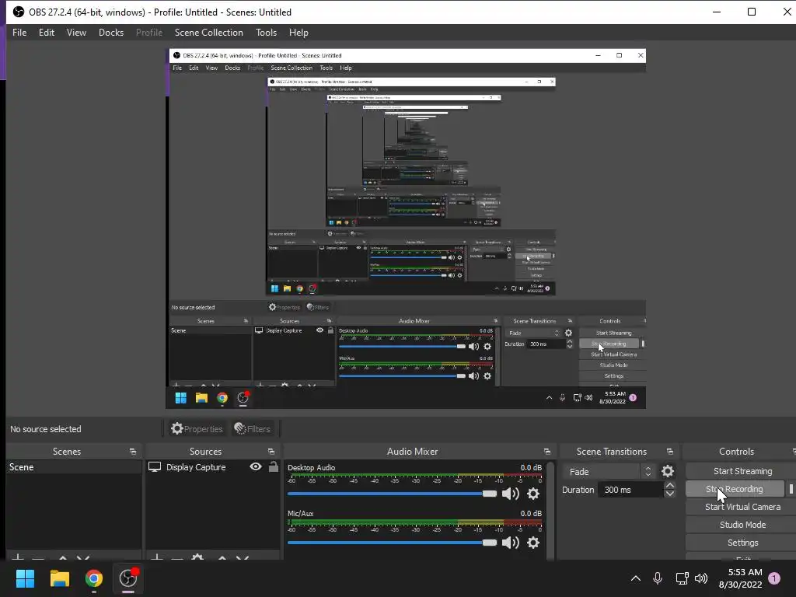Click the OBS Studio taskbar icon

click(x=128, y=578)
